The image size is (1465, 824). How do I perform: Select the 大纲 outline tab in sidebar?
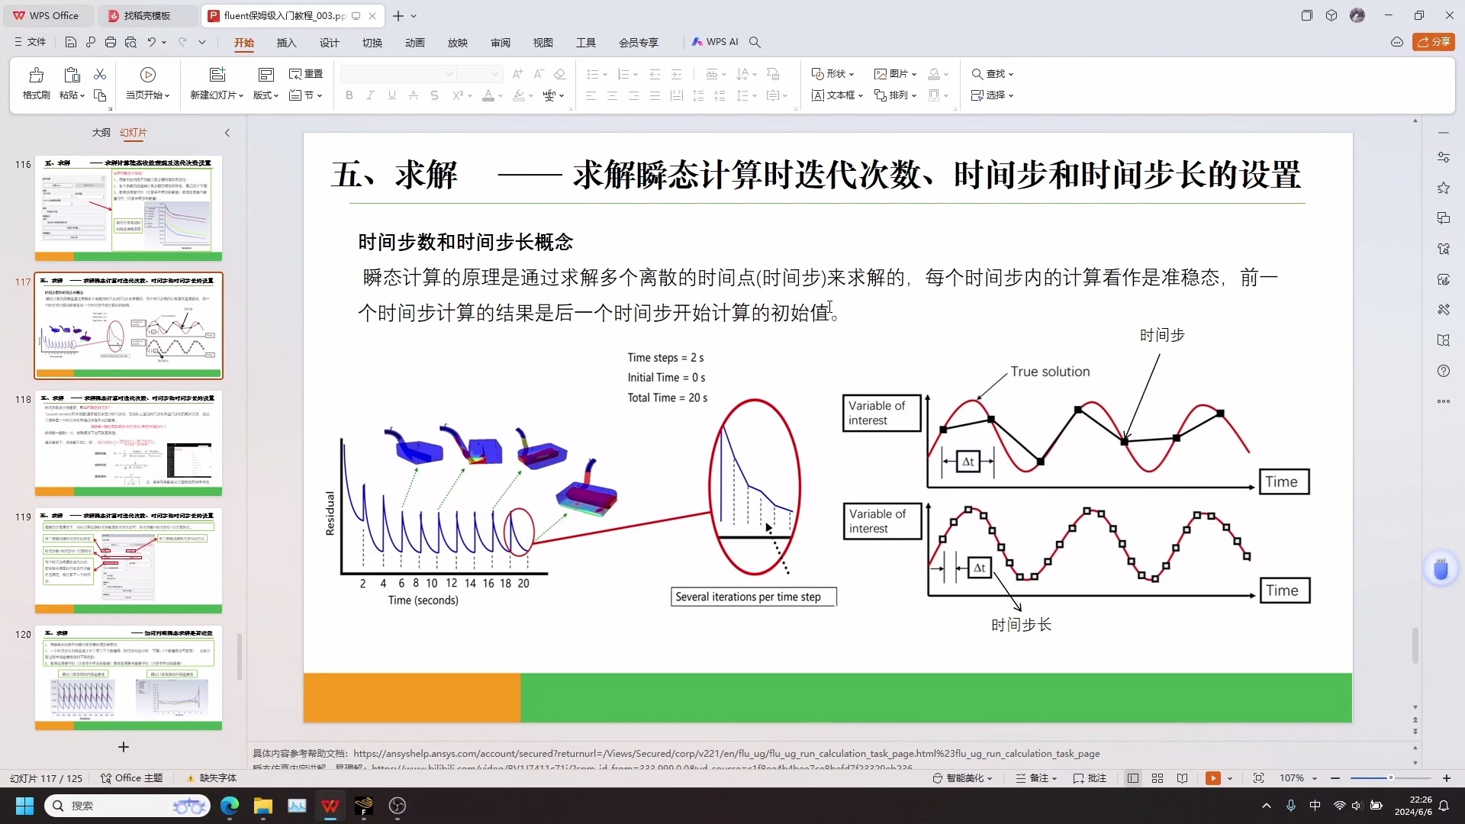pyautogui.click(x=100, y=132)
